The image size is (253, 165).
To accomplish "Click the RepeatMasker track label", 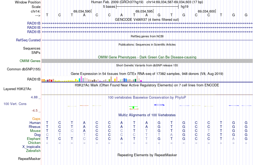I will point(29,159).
